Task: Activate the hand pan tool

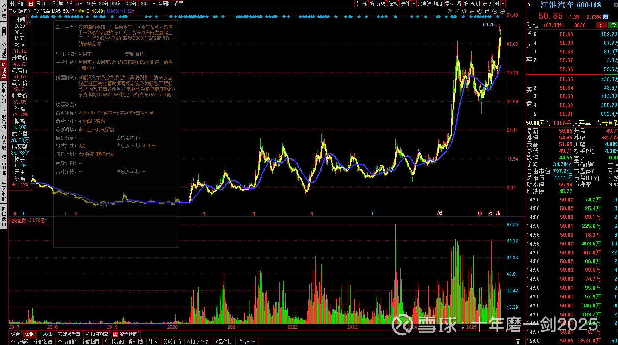Action: tap(480, 11)
